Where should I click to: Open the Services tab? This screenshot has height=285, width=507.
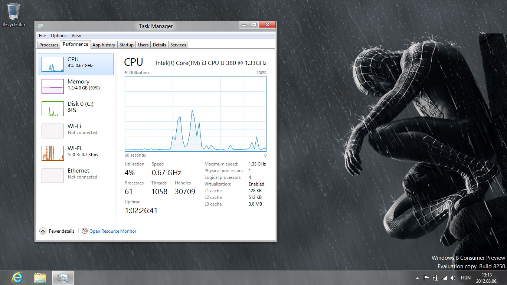(x=178, y=45)
